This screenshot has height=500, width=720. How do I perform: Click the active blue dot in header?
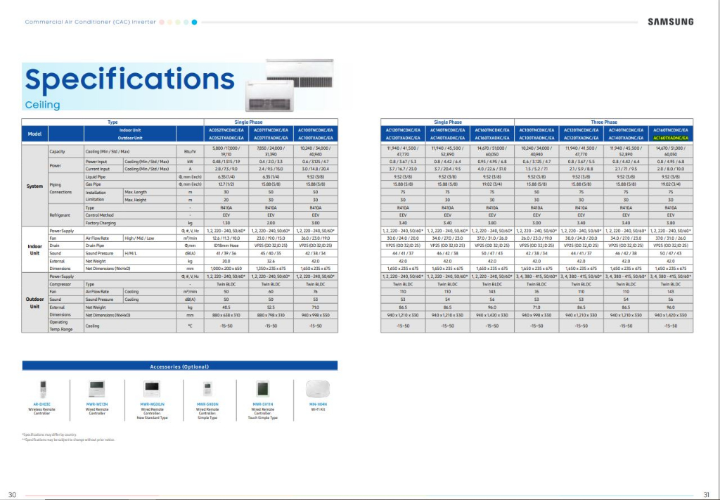(194, 22)
